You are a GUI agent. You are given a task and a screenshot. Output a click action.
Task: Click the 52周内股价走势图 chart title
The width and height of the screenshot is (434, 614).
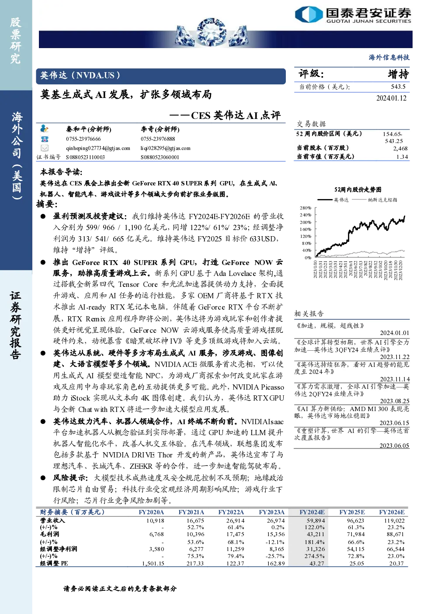tap(358, 190)
